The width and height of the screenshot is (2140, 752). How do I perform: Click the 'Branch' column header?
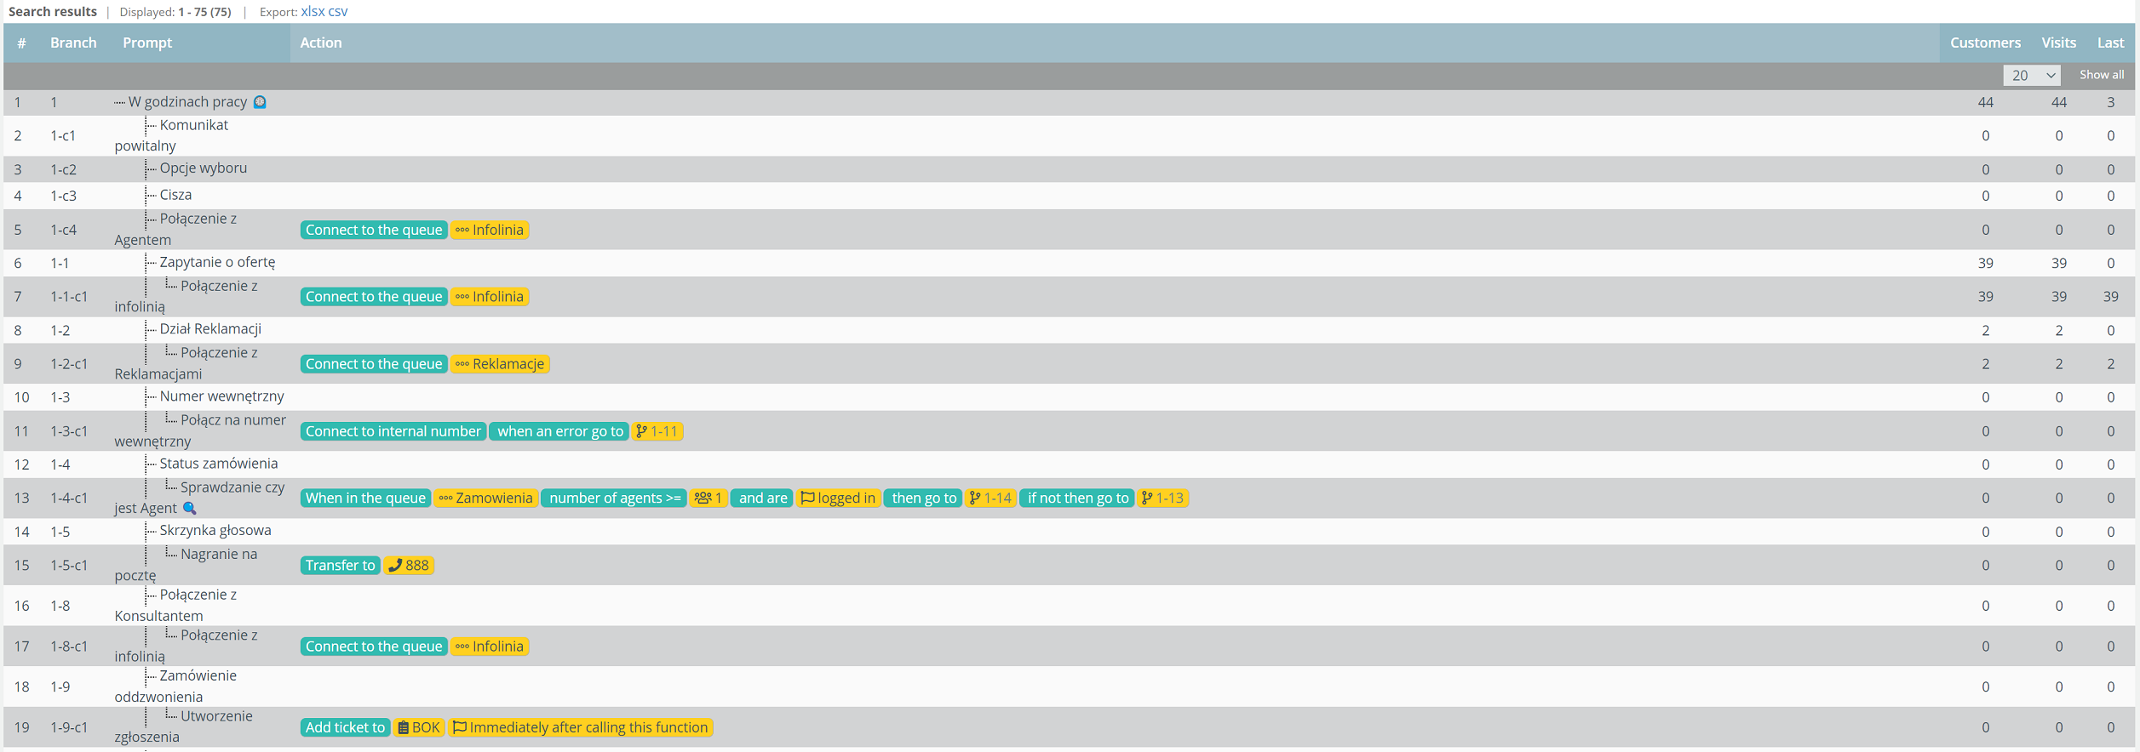point(73,43)
